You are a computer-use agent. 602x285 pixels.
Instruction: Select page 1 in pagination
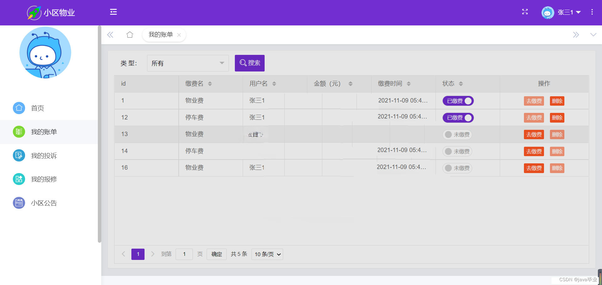138,254
